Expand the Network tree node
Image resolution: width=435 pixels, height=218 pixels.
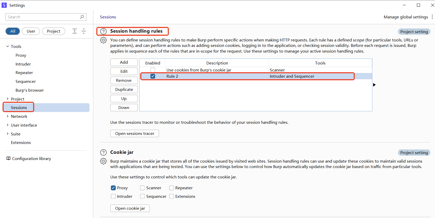[8, 116]
